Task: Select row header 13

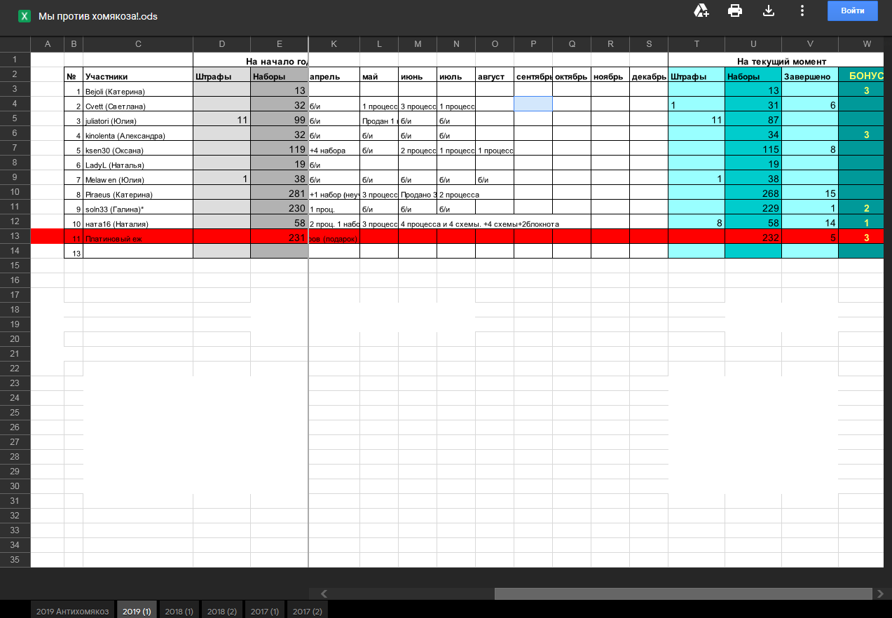Action: 15,236
